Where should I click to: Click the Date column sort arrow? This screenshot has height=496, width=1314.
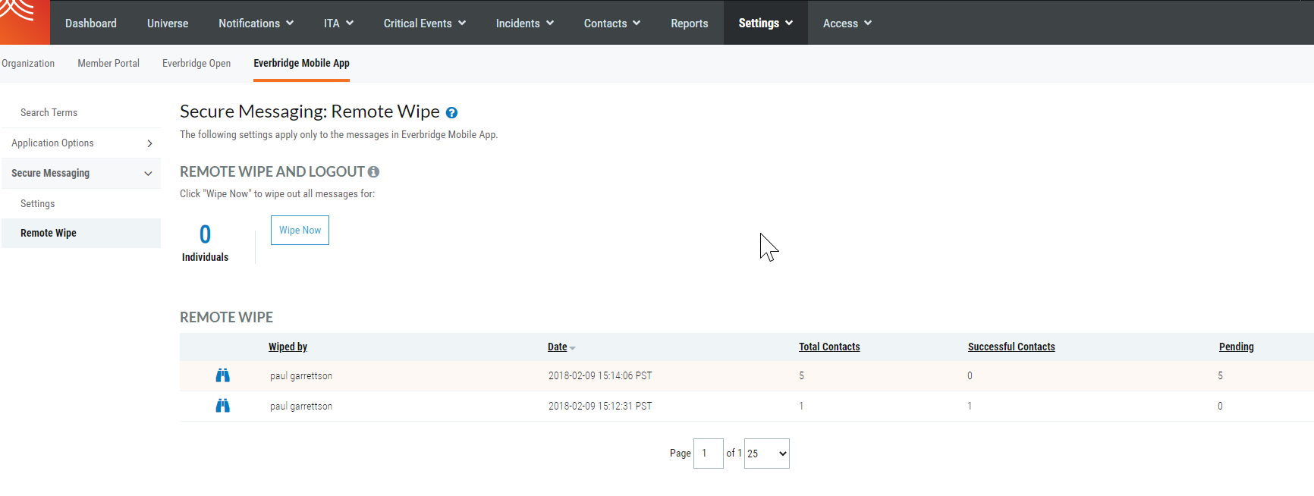pos(573,348)
